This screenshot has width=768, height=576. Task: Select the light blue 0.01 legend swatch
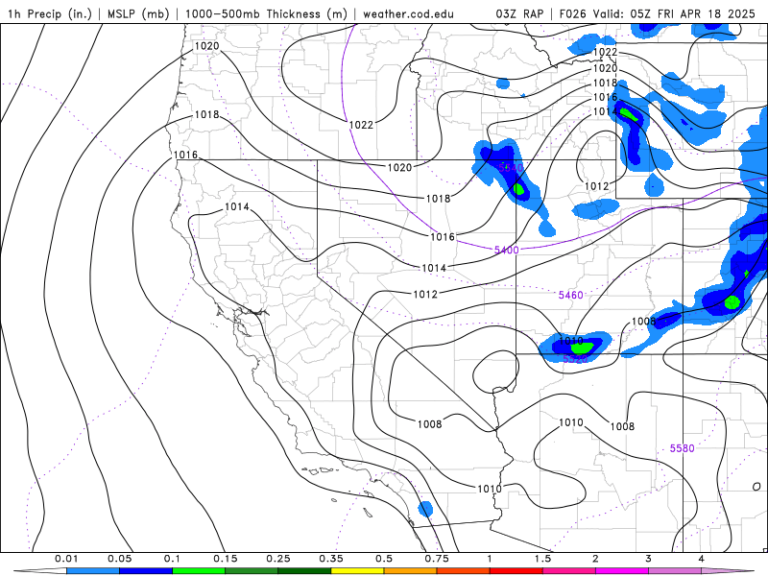click(93, 571)
